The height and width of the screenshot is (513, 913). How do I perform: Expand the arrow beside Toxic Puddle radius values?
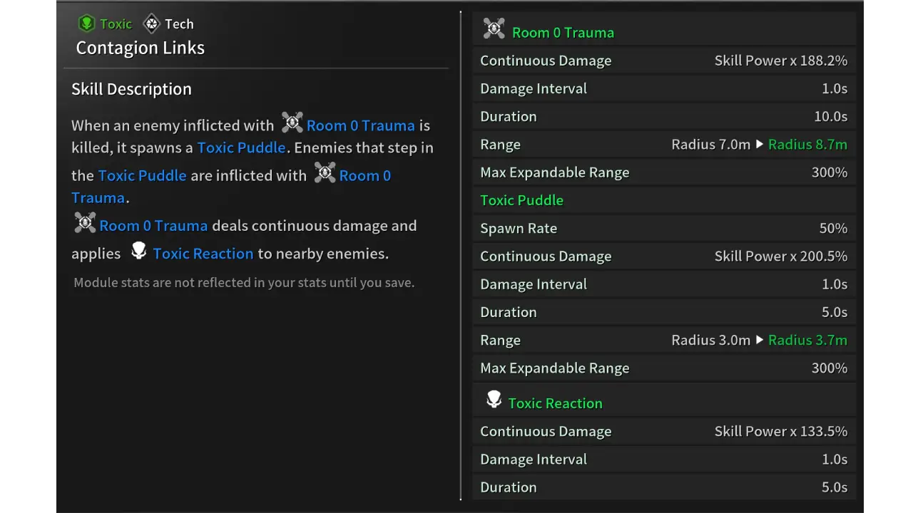point(760,340)
